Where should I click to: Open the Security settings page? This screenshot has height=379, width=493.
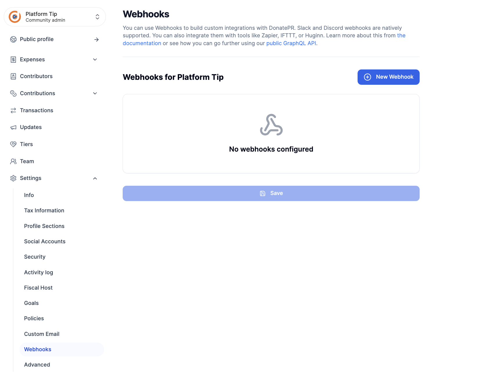[x=35, y=257]
